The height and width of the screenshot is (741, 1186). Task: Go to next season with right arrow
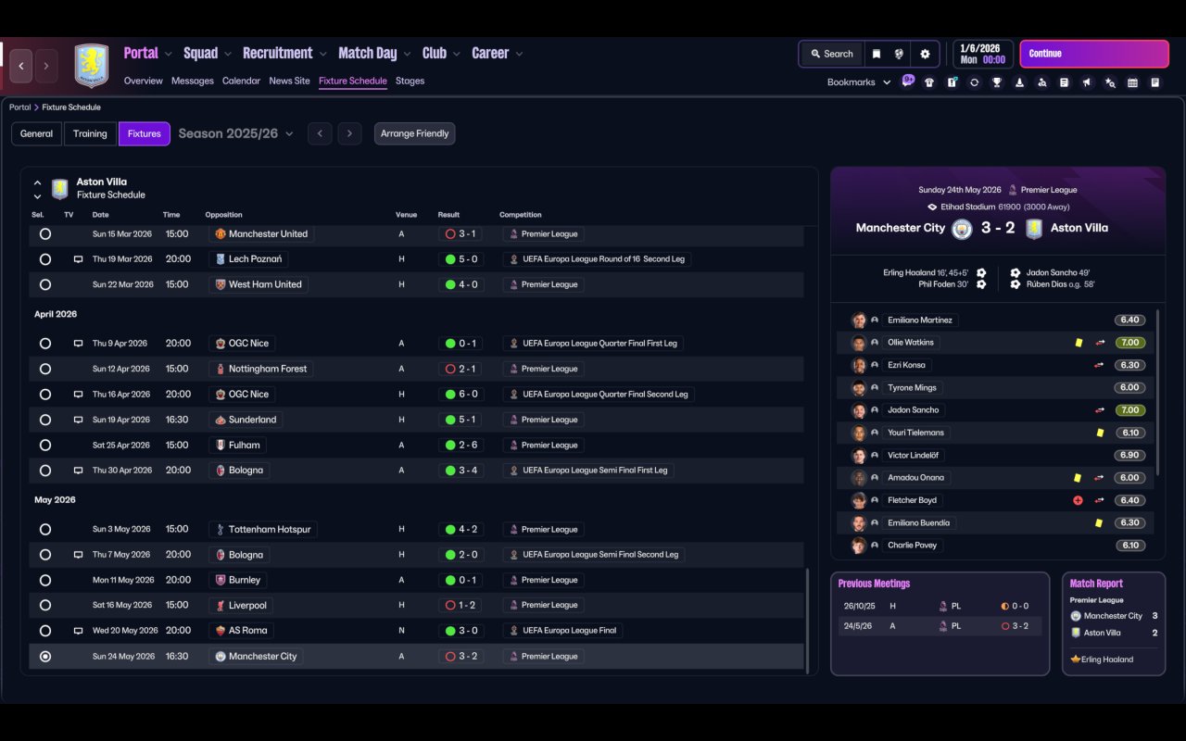point(349,133)
